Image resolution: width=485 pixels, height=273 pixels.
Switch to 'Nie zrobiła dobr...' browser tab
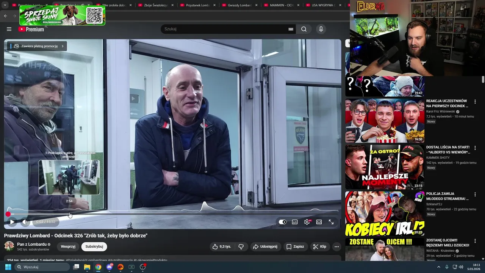(x=114, y=5)
